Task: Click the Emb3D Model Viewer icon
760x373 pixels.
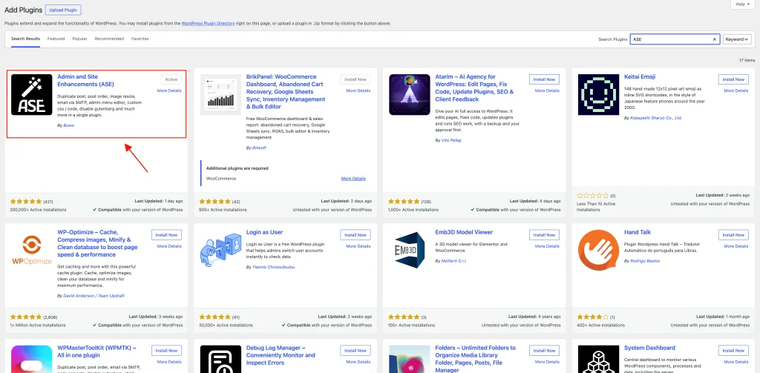Action: 410,250
